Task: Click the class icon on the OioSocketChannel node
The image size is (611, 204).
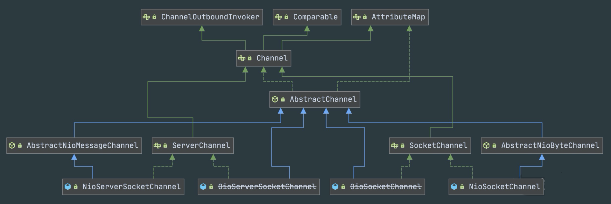Action: (x=335, y=186)
